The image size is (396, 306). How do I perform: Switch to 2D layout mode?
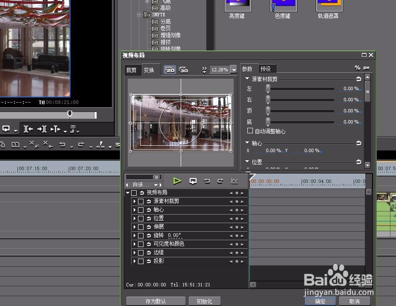170,70
